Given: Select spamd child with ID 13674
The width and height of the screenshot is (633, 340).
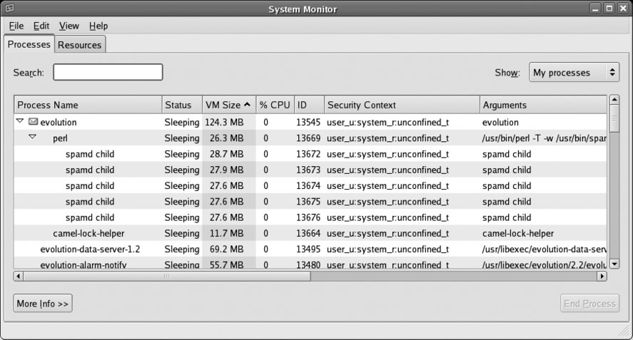Looking at the screenshot, I should [310, 185].
